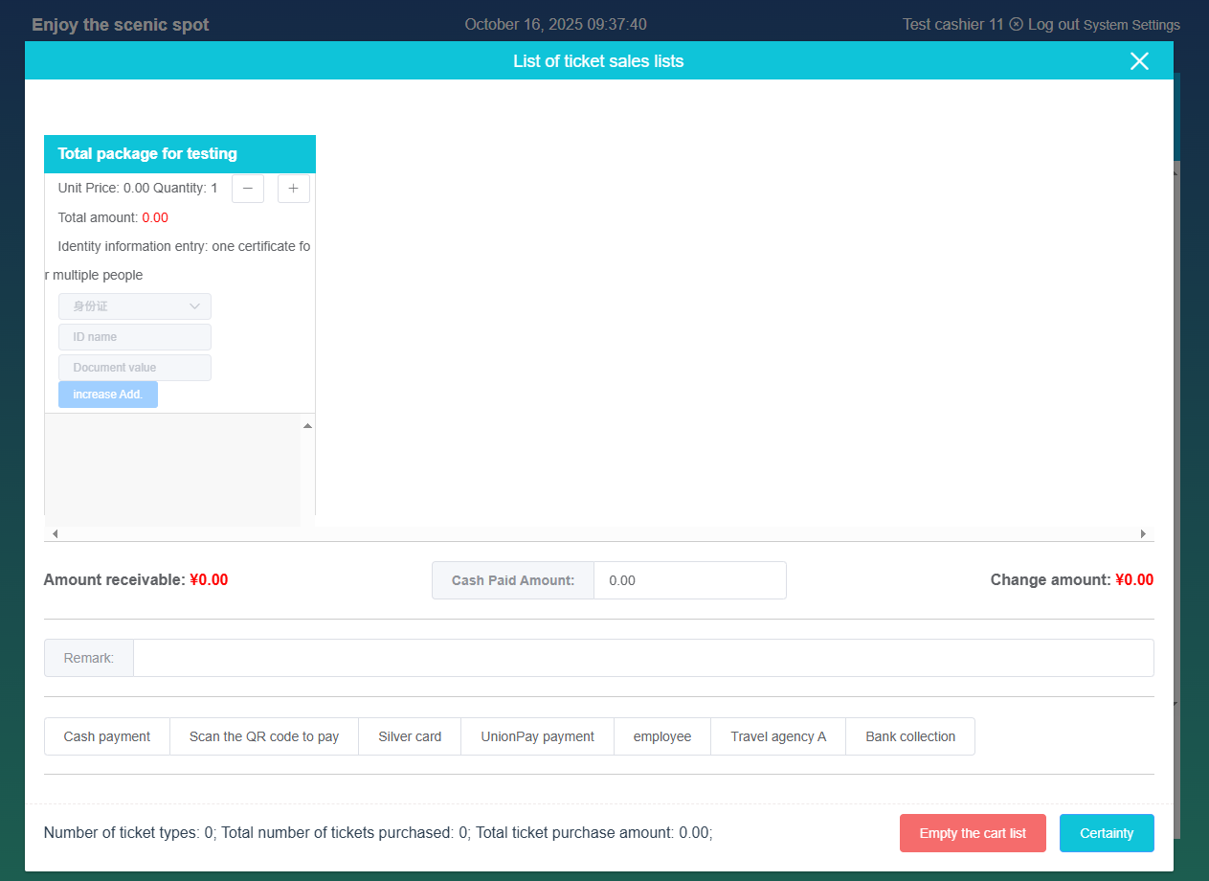Image resolution: width=1209 pixels, height=881 pixels.
Task: Click the scroll up arrow in identity list
Action: (307, 425)
